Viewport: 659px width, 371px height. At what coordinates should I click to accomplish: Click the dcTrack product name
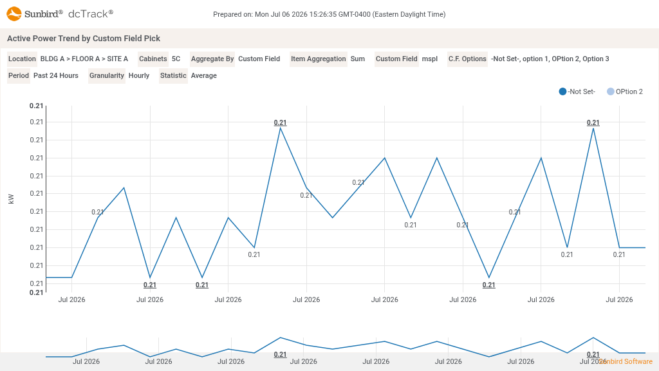[90, 14]
